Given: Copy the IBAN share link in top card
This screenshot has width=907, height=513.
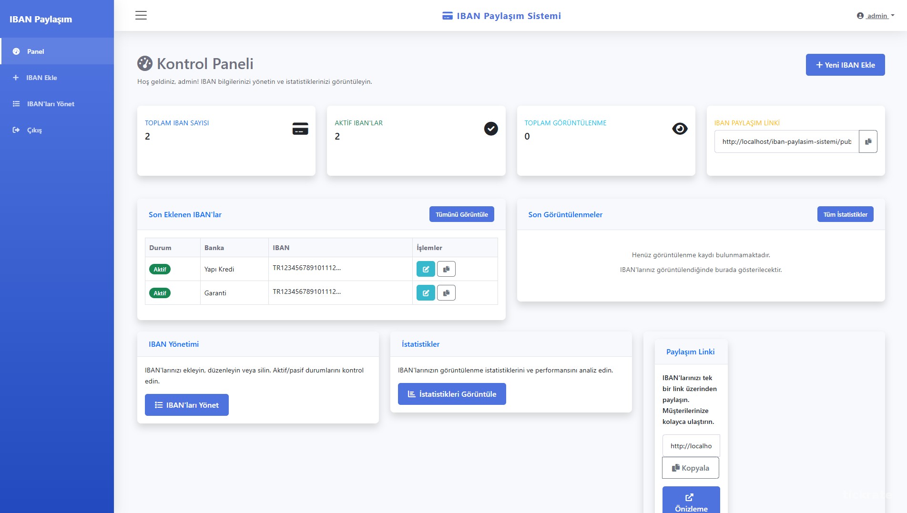Looking at the screenshot, I should 868,141.
